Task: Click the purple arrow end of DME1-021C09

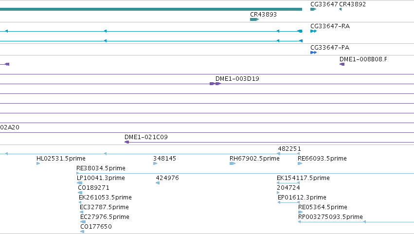Action: point(127,142)
